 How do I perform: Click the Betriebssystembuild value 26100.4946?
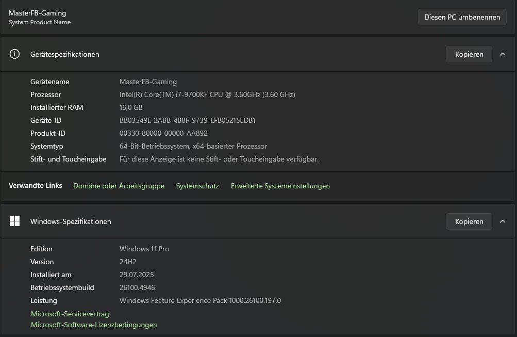pos(137,287)
